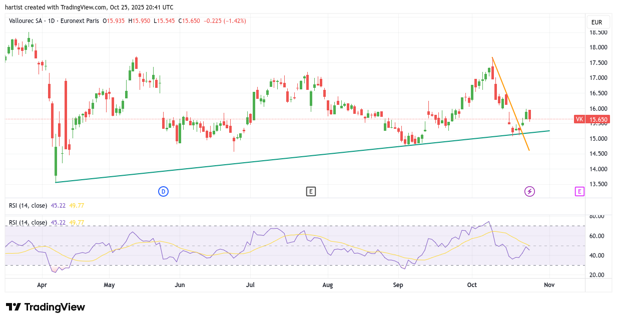
Task: Click the red -0.225 (-1.42%) change value
Action: tap(225, 21)
